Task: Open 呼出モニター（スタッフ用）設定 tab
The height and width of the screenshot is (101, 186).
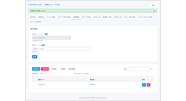Action: coord(125,17)
